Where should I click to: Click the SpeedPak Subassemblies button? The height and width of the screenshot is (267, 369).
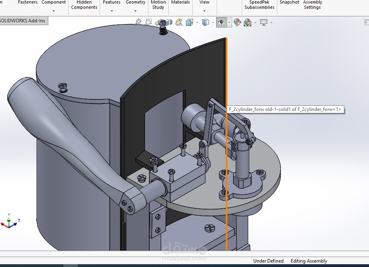tap(259, 5)
